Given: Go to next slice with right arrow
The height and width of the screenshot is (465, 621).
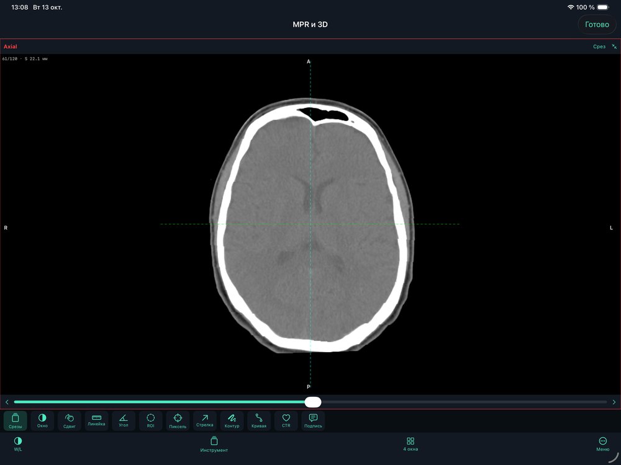Looking at the screenshot, I should click(x=614, y=402).
